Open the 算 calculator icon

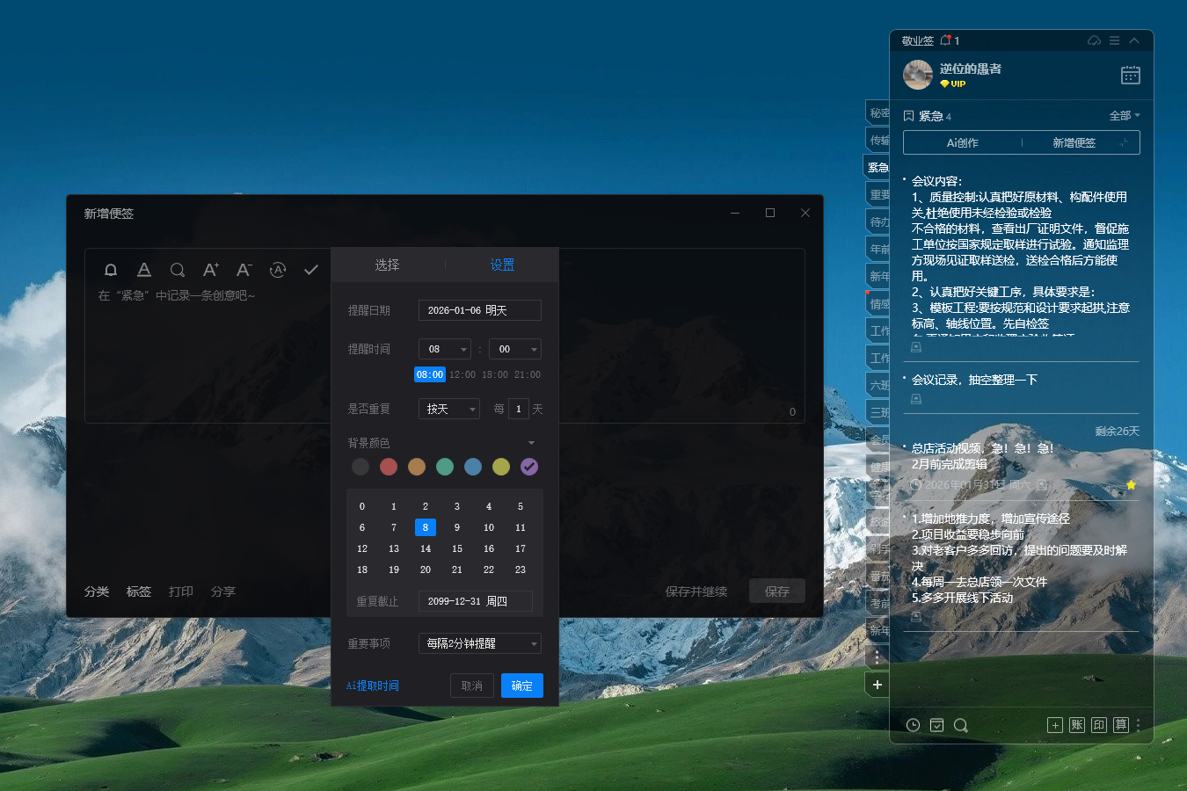point(1121,724)
